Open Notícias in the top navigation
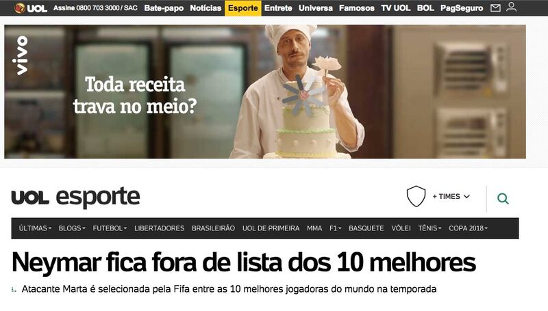The width and height of the screenshot is (548, 311). point(206,8)
